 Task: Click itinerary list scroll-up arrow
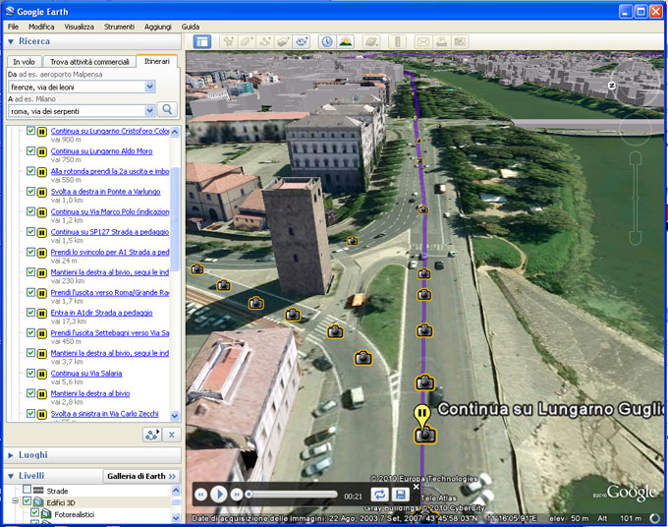(x=175, y=132)
